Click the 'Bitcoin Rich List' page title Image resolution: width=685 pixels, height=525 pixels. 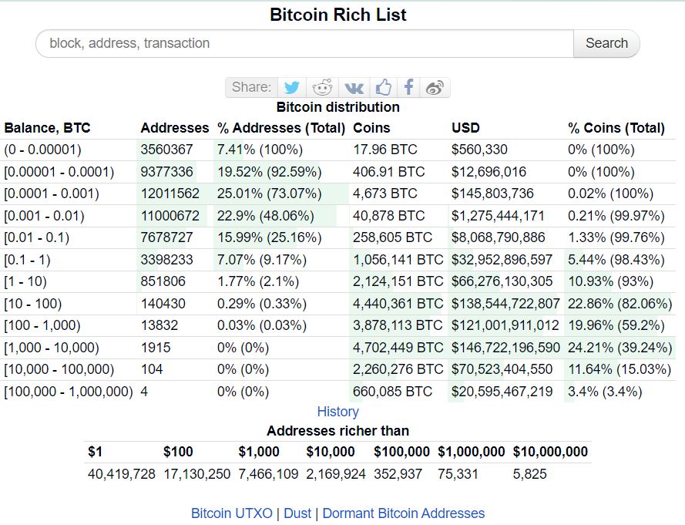click(x=337, y=15)
